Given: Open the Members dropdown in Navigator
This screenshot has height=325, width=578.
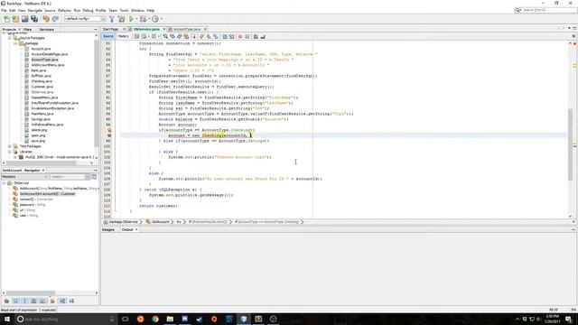Looking at the screenshot, I should pos(24,177).
